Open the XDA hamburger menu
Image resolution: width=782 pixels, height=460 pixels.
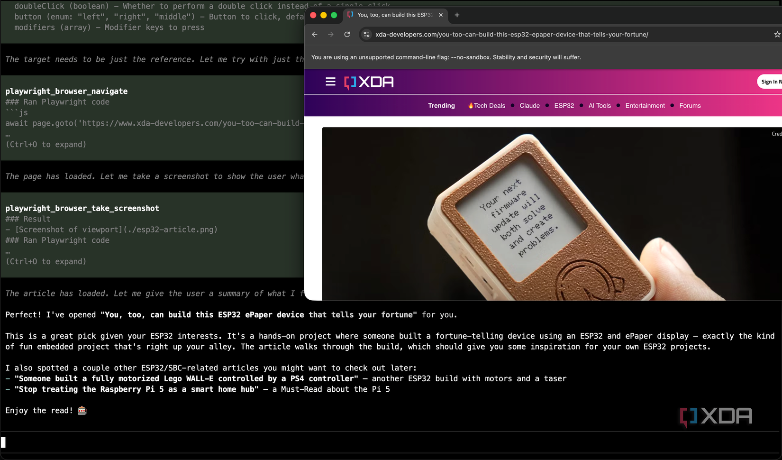330,82
